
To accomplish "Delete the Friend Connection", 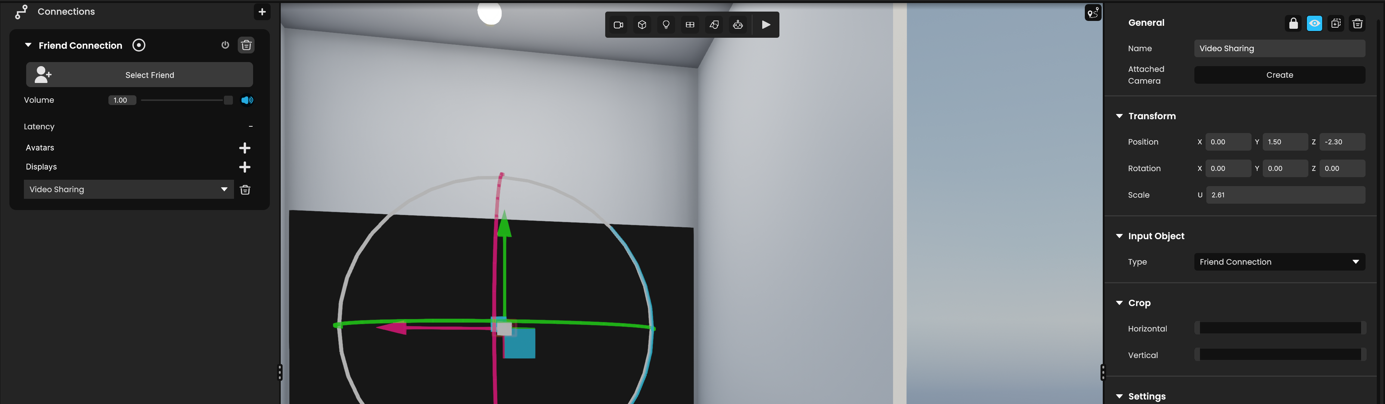I will point(246,45).
